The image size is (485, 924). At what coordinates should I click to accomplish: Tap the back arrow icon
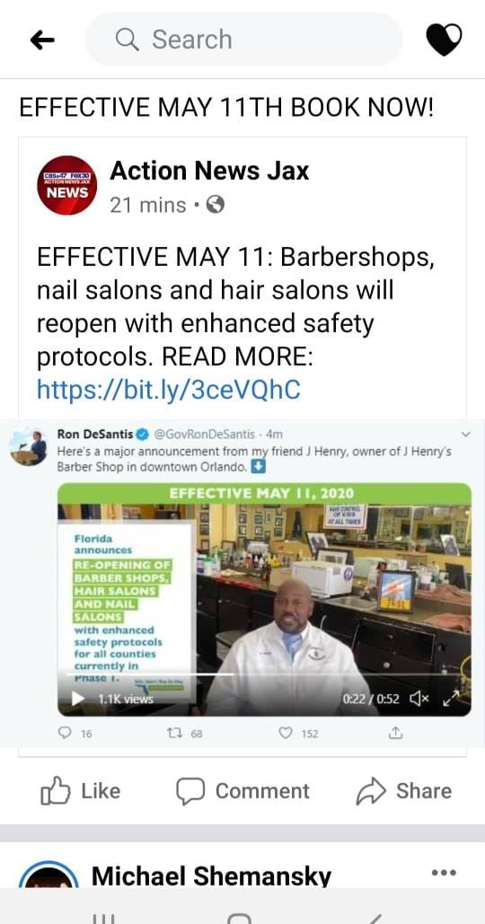42,40
